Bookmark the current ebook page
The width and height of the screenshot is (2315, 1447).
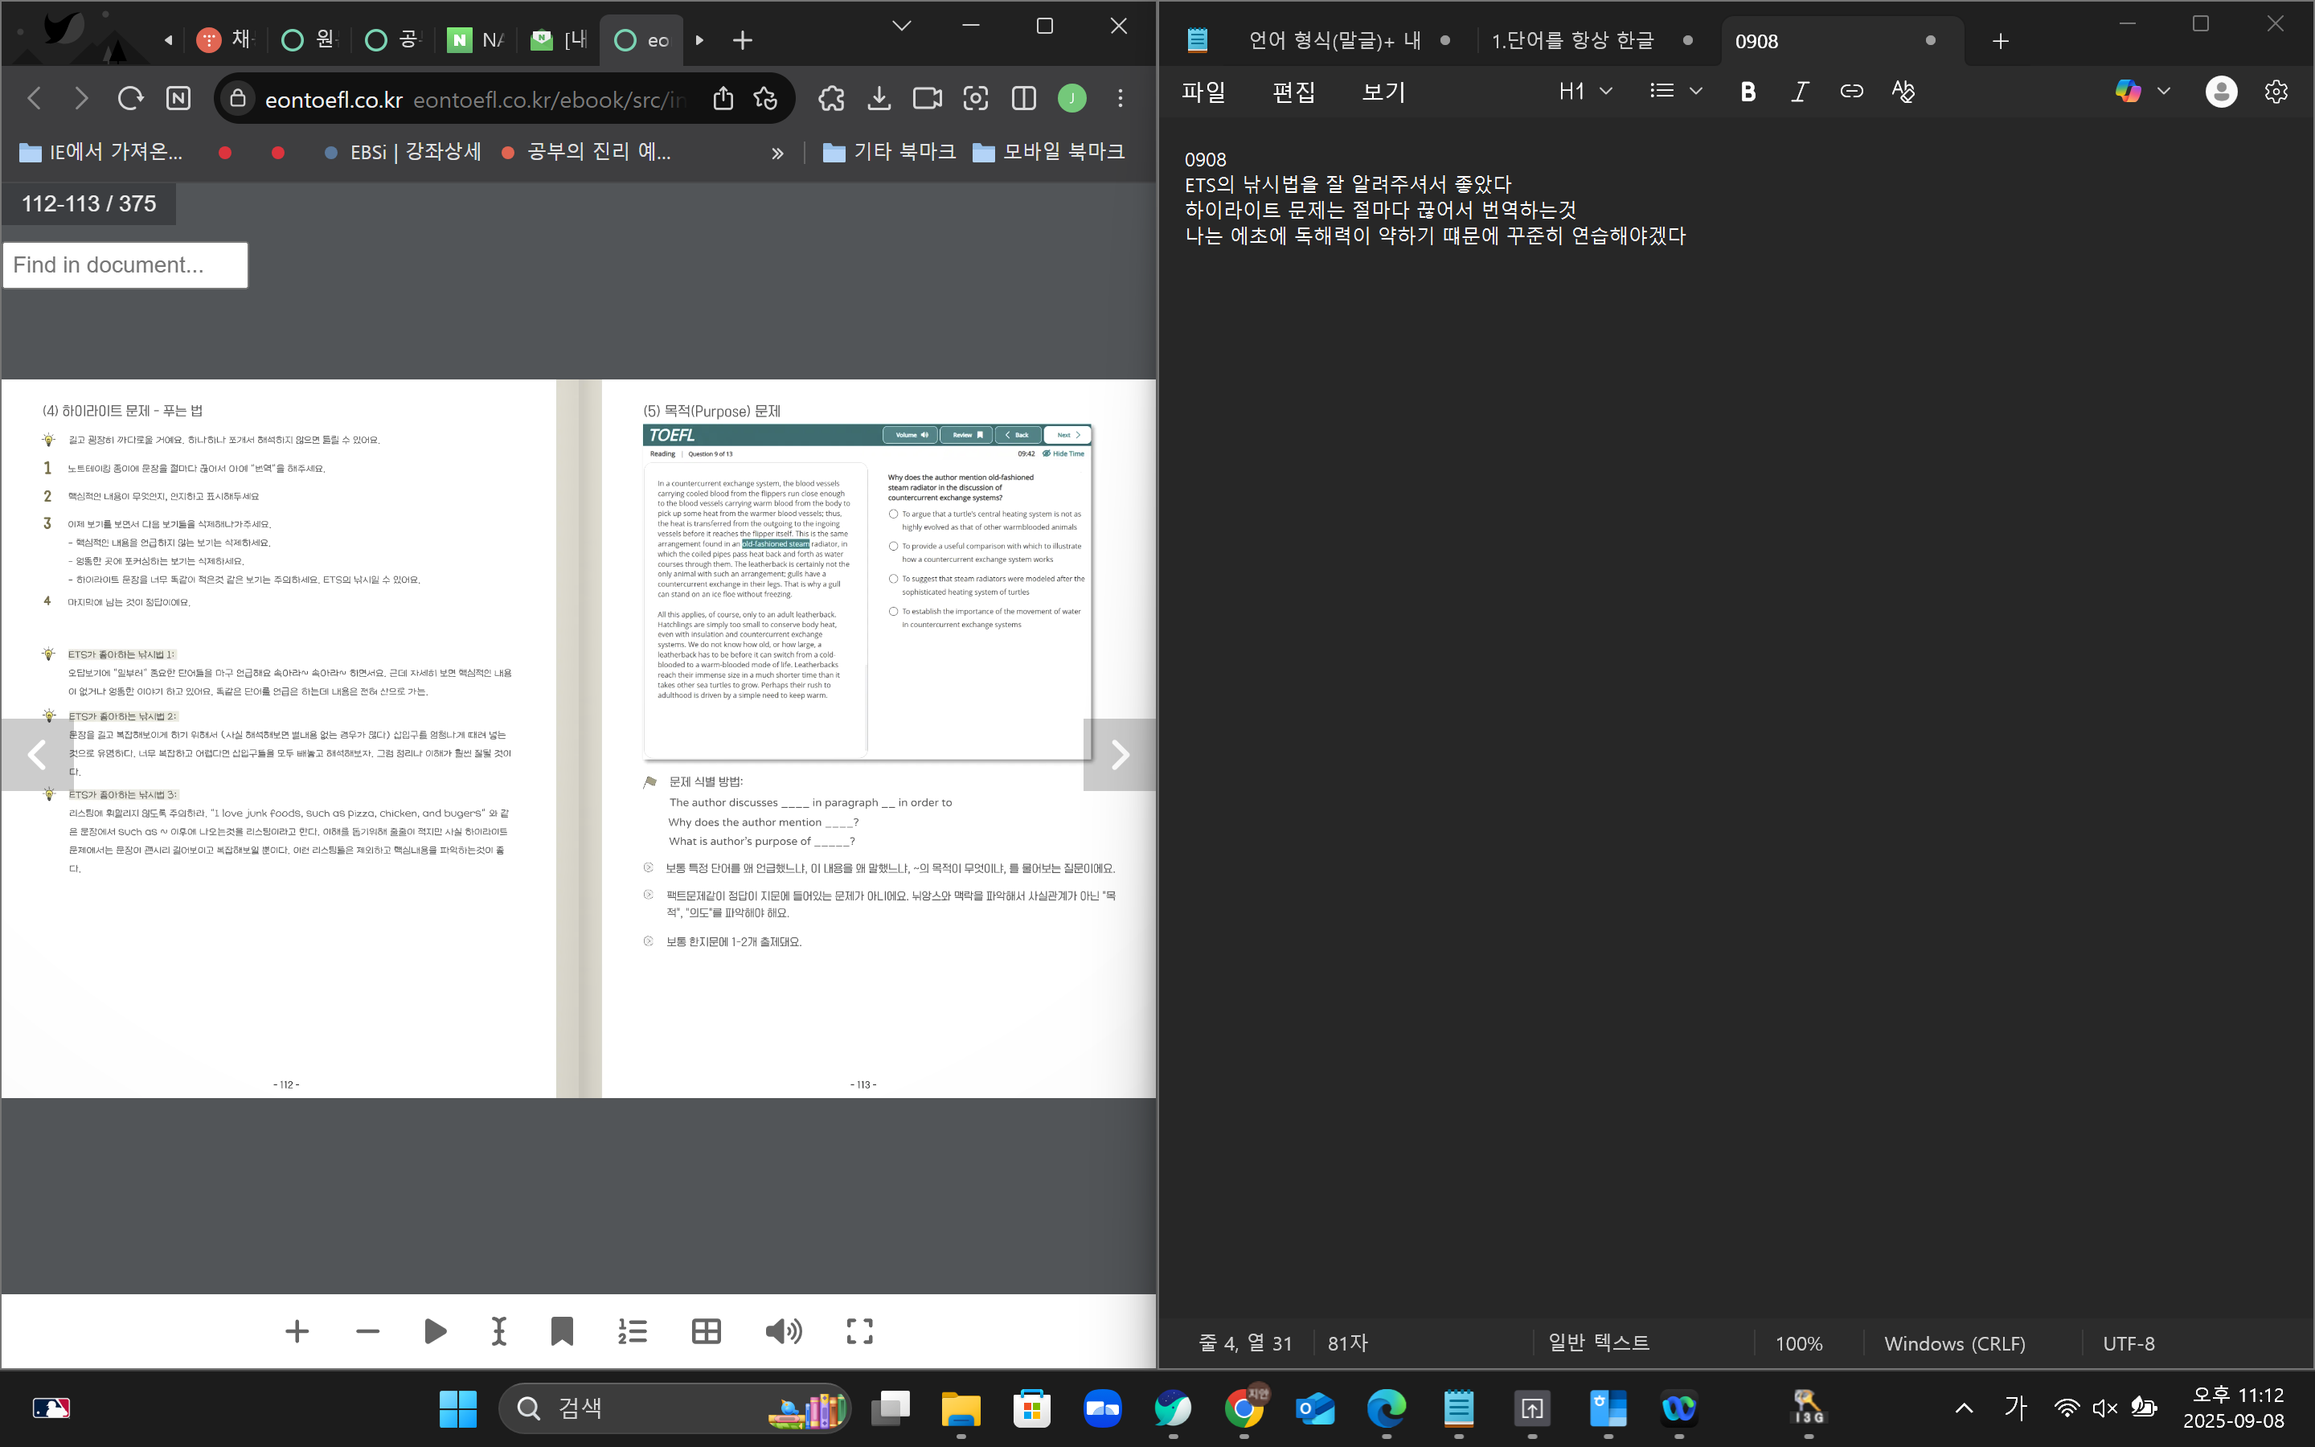562,1331
